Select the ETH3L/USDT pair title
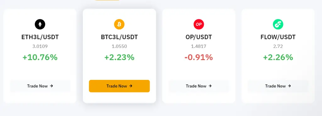The height and width of the screenshot is (116, 322). tap(40, 37)
